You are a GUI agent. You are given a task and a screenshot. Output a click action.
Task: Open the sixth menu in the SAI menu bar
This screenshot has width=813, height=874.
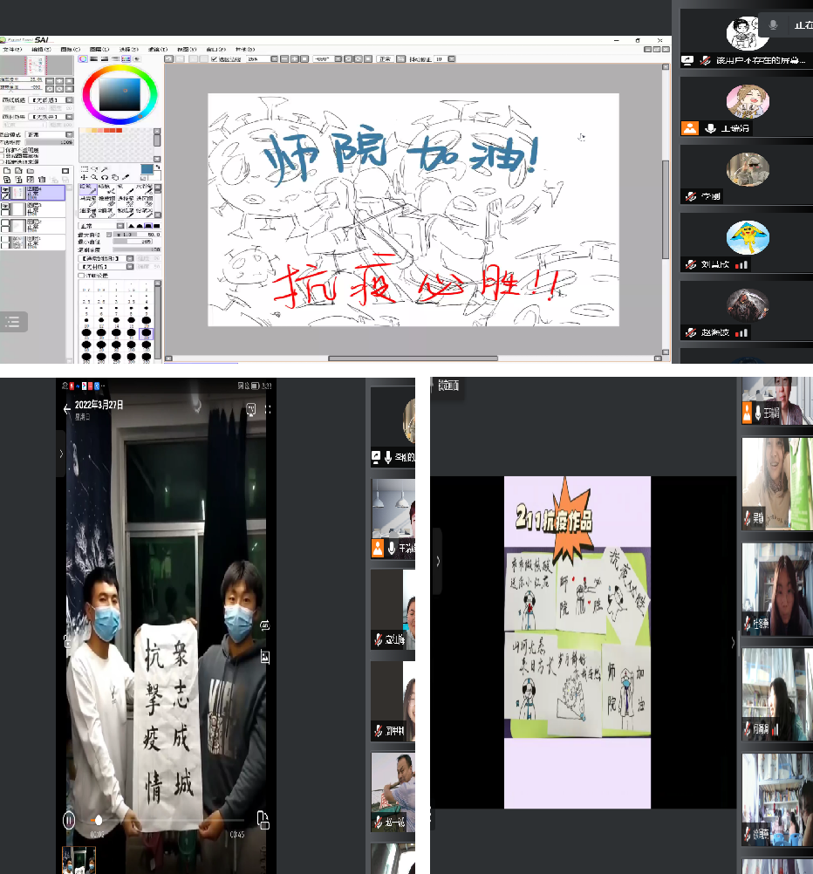click(x=158, y=49)
